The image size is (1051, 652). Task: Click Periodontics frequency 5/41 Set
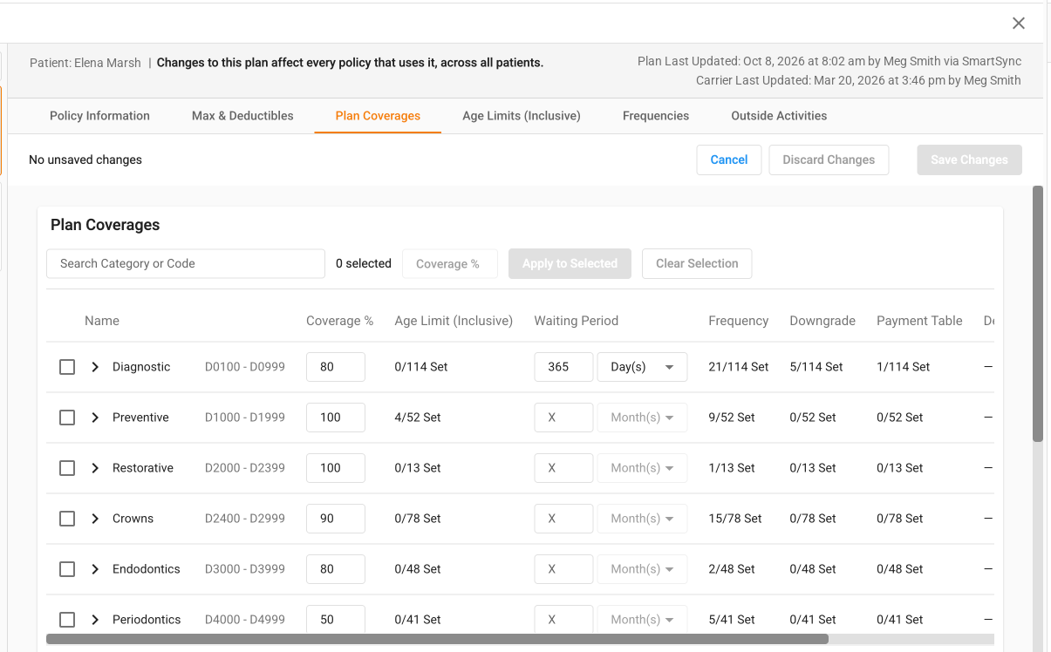pos(732,620)
